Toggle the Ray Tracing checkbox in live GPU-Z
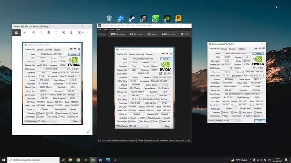 231,116
